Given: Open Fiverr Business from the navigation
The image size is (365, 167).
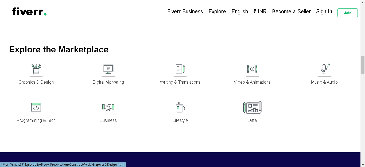Looking at the screenshot, I should click(185, 11).
